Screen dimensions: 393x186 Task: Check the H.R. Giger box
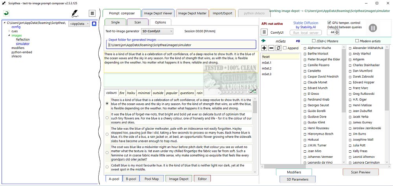[350, 99]
